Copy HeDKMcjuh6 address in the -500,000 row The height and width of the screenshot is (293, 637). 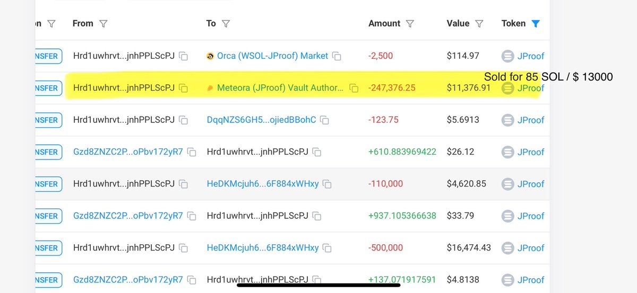pos(328,248)
